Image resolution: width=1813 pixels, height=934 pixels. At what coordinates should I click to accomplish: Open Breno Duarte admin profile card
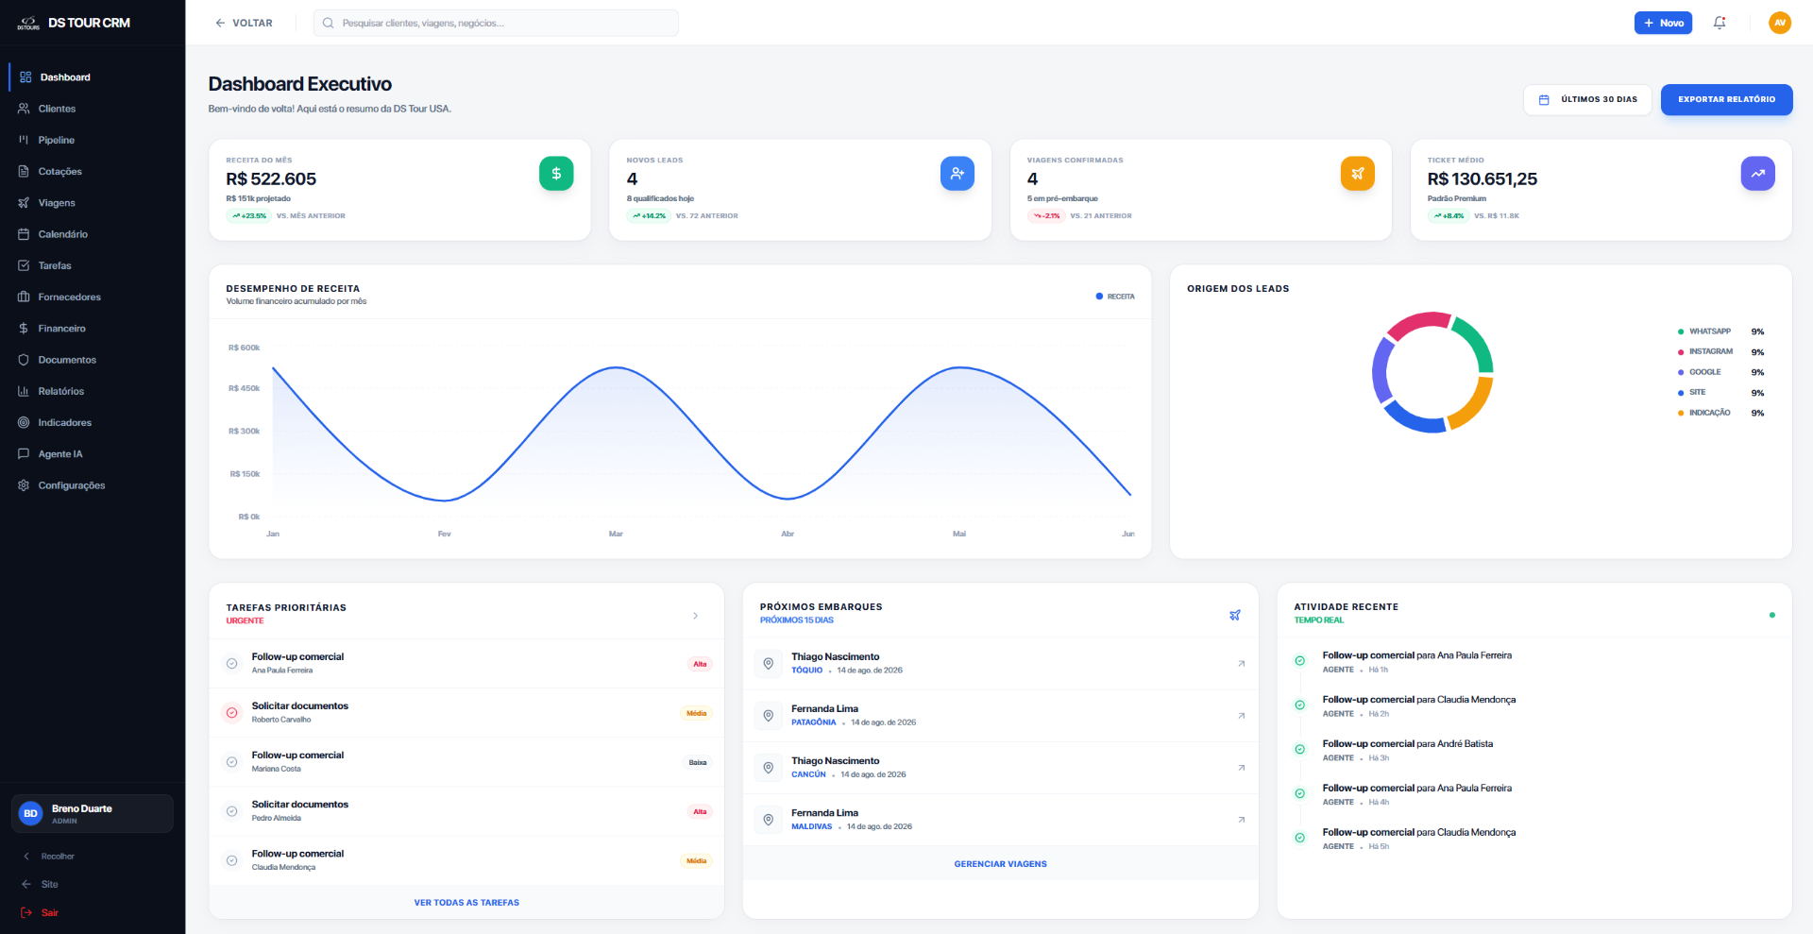click(92, 813)
